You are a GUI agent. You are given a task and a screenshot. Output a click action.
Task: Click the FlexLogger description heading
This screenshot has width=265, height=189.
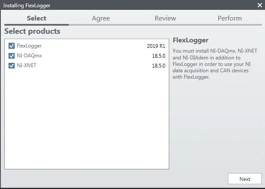pos(190,40)
